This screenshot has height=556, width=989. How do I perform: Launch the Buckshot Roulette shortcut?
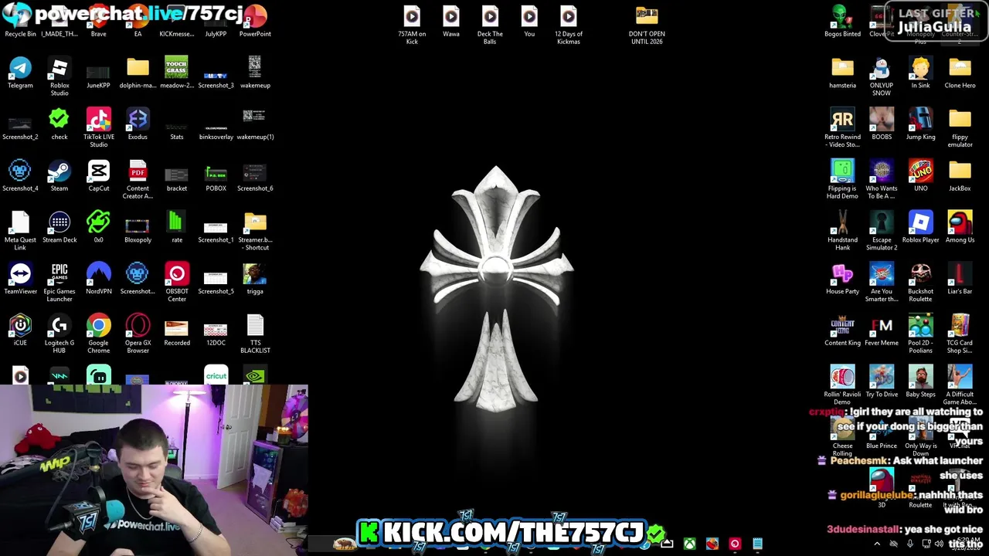click(920, 282)
